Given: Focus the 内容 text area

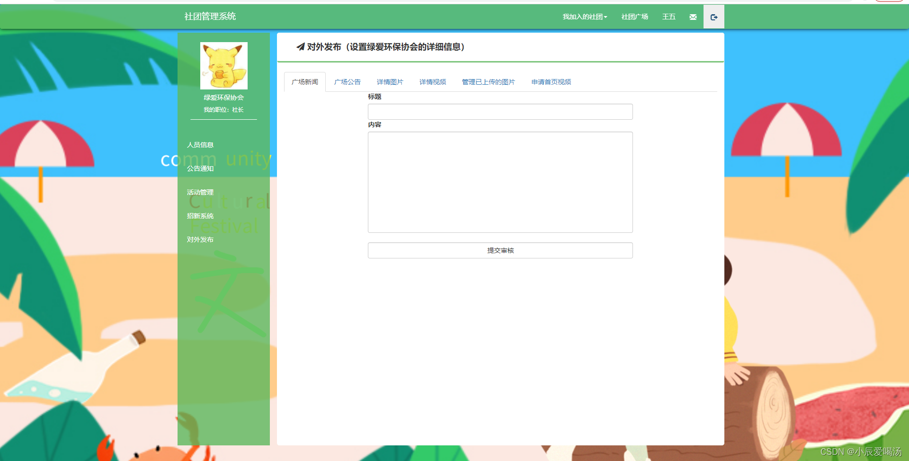Looking at the screenshot, I should (500, 182).
